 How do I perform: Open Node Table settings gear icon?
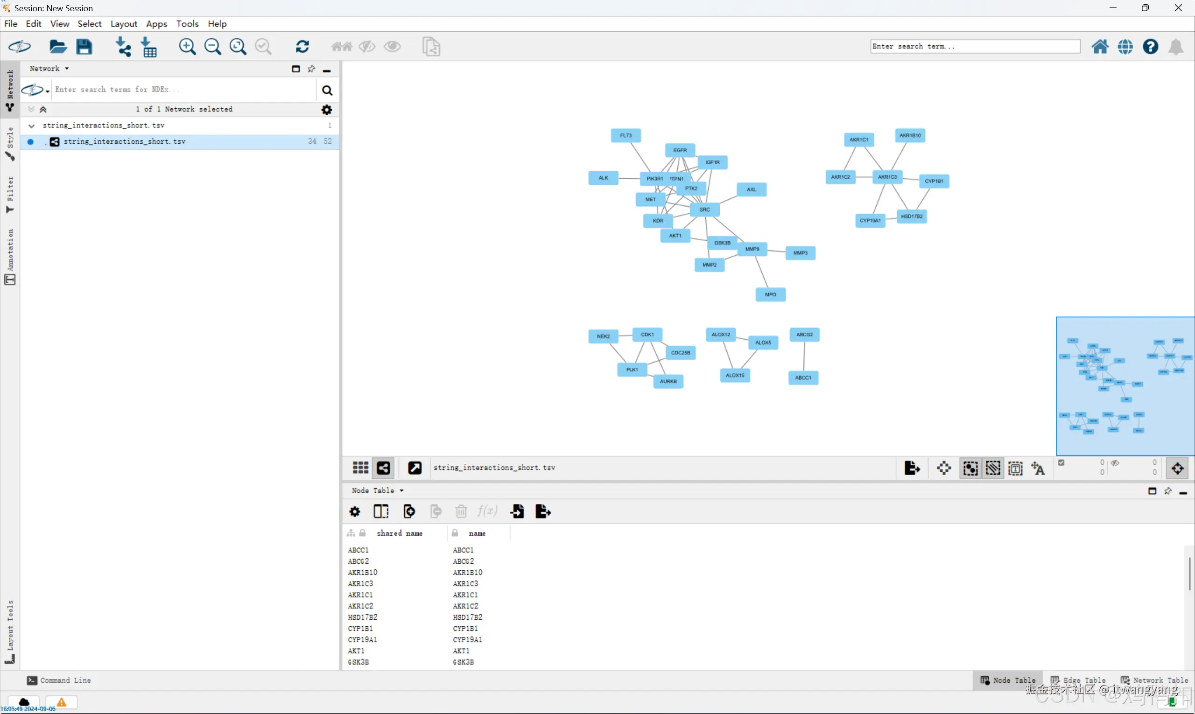[355, 511]
